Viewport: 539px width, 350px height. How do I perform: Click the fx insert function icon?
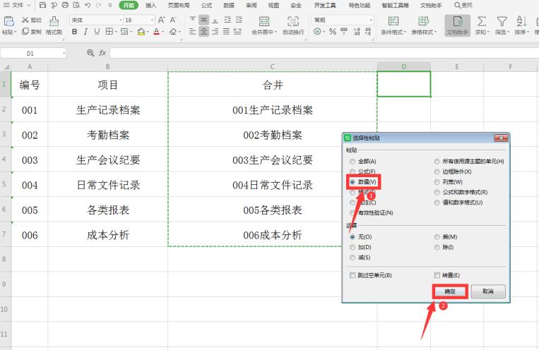pos(102,52)
